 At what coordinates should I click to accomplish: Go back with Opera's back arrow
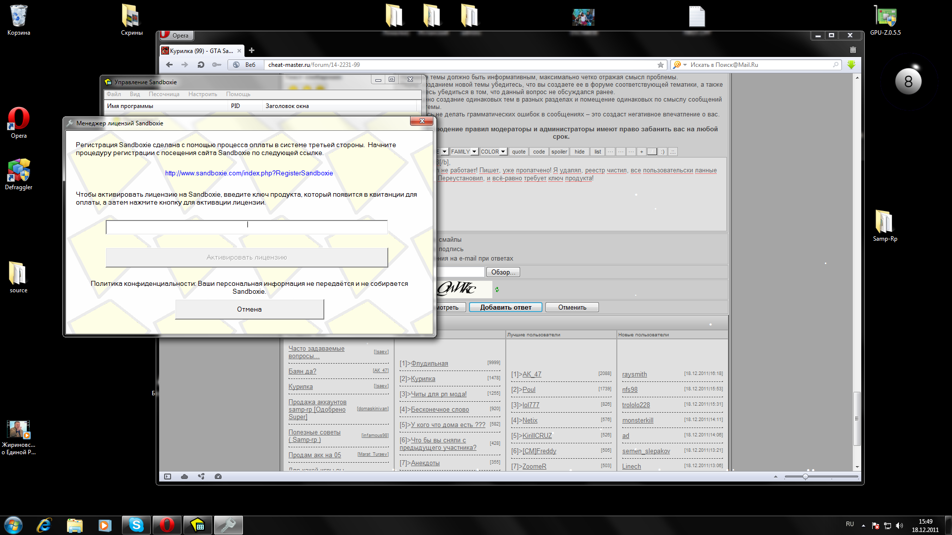[x=169, y=65]
